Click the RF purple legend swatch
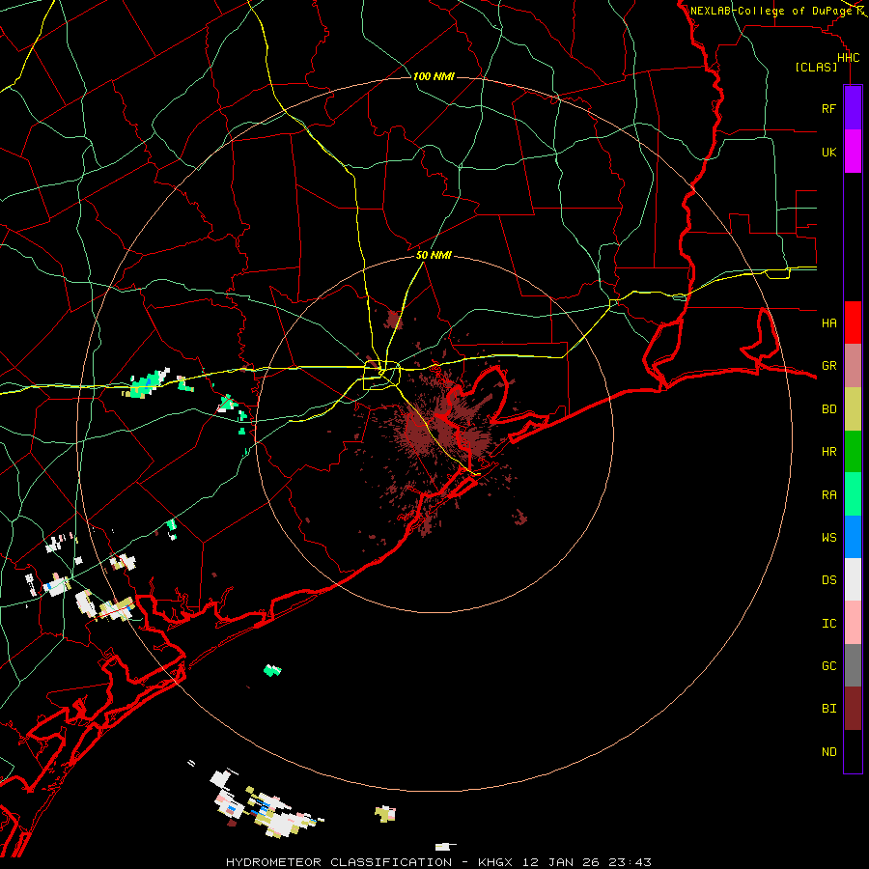This screenshot has width=869, height=869. 853,108
